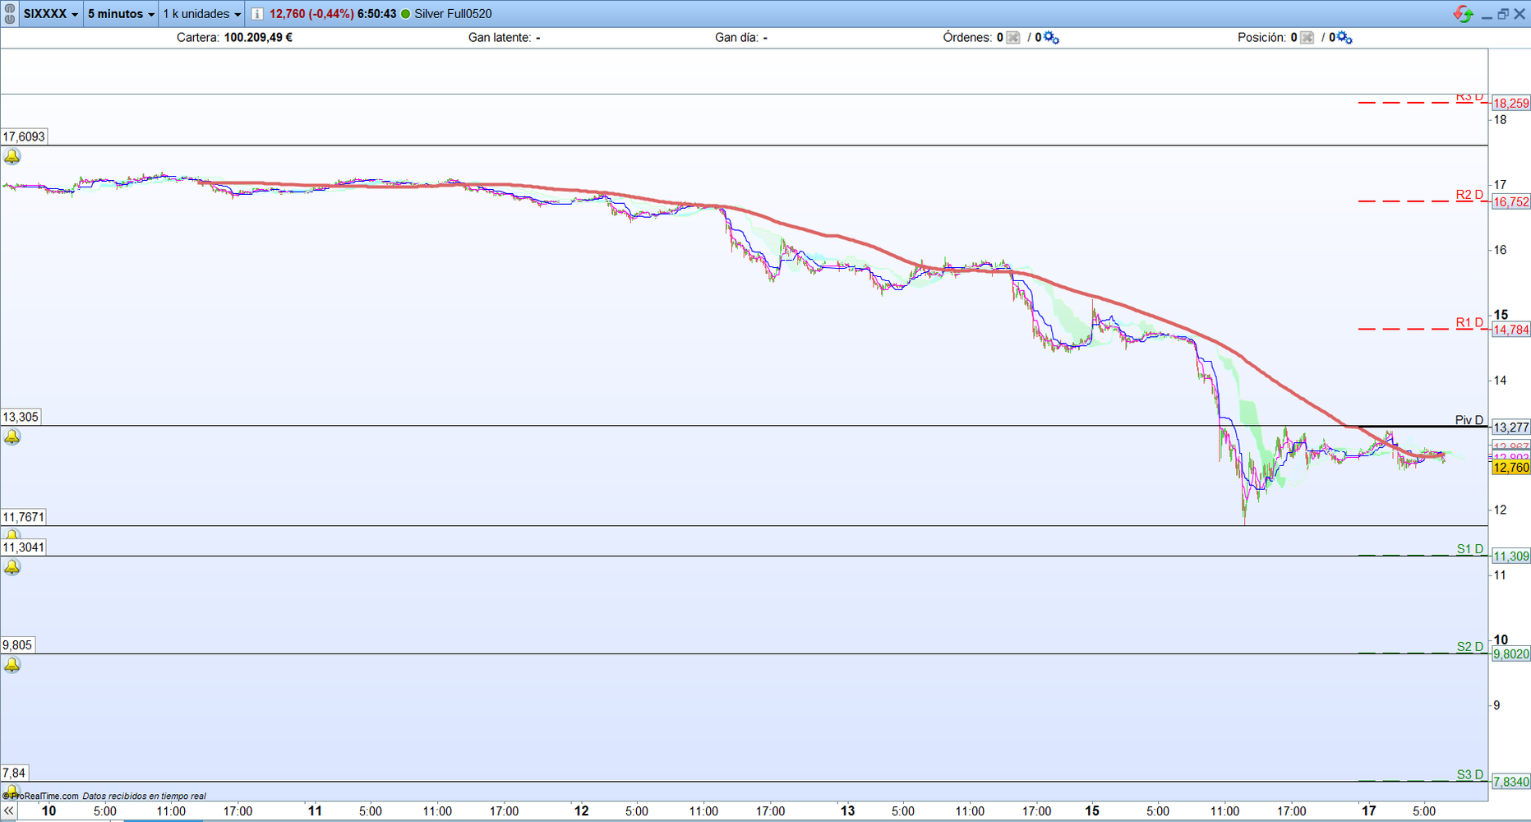Open the 5 minutos timeframe dropdown
This screenshot has height=822, width=1531.
[120, 14]
